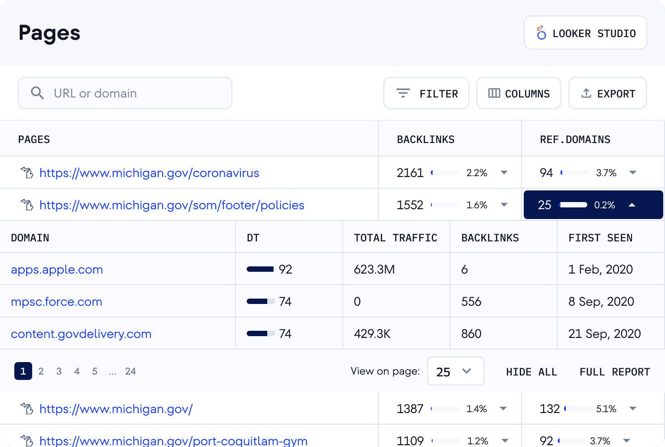Click Michigan favicon beside michigan.gov/ homepage URL
665x447 pixels.
[27, 409]
